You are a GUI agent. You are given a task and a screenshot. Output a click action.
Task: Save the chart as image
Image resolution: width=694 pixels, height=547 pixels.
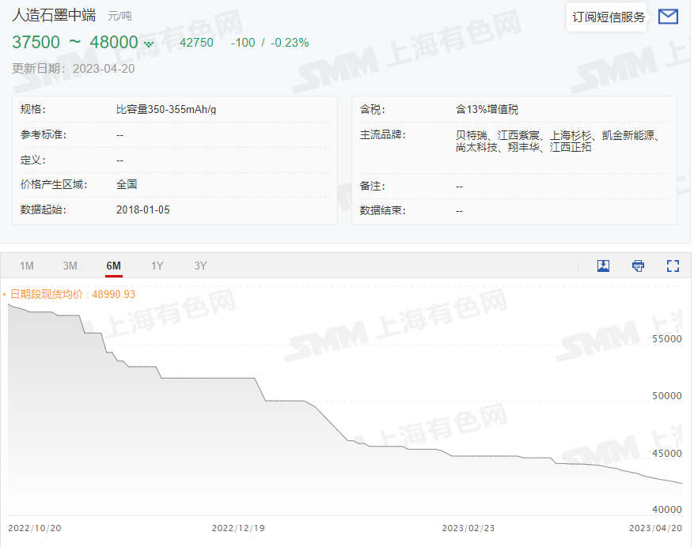[603, 266]
